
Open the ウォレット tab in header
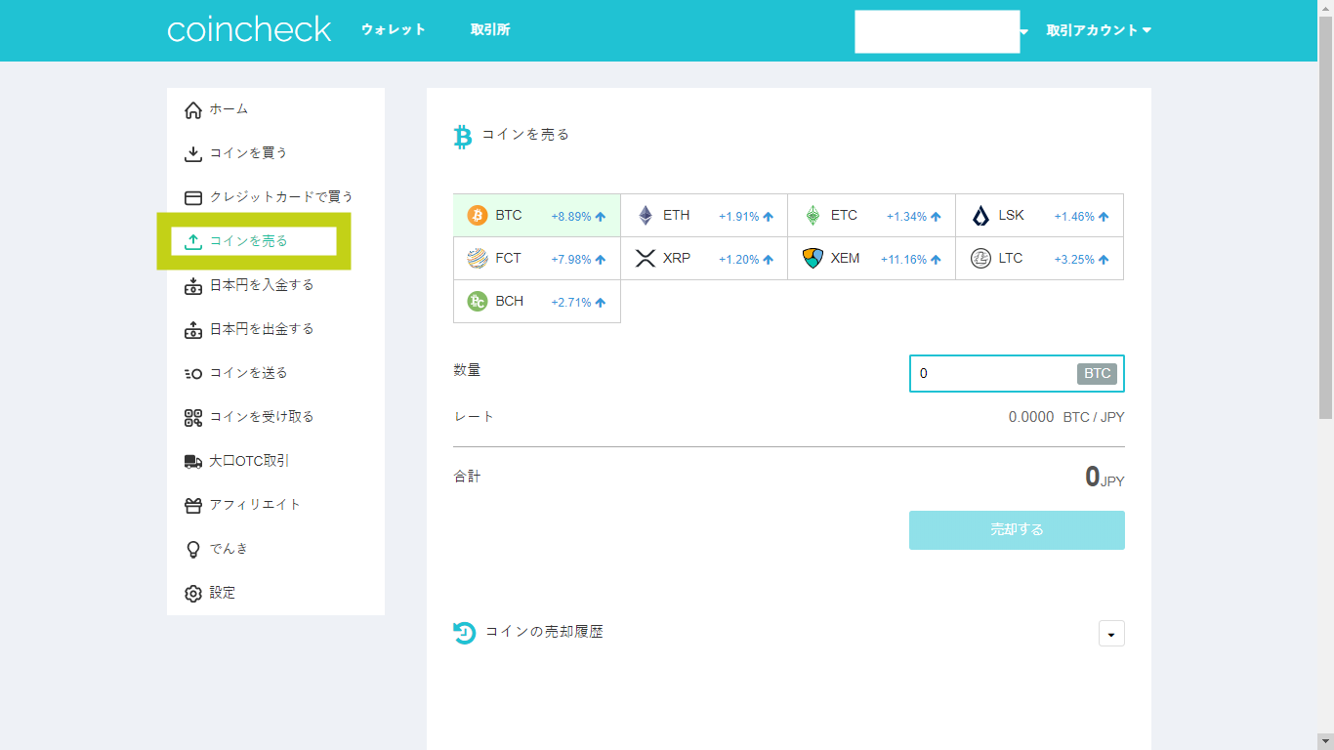point(394,29)
